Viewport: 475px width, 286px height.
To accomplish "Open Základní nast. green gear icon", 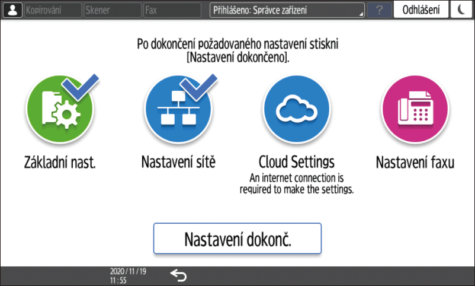I will pos(59,110).
